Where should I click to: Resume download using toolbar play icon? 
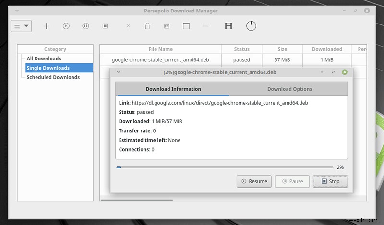66,26
